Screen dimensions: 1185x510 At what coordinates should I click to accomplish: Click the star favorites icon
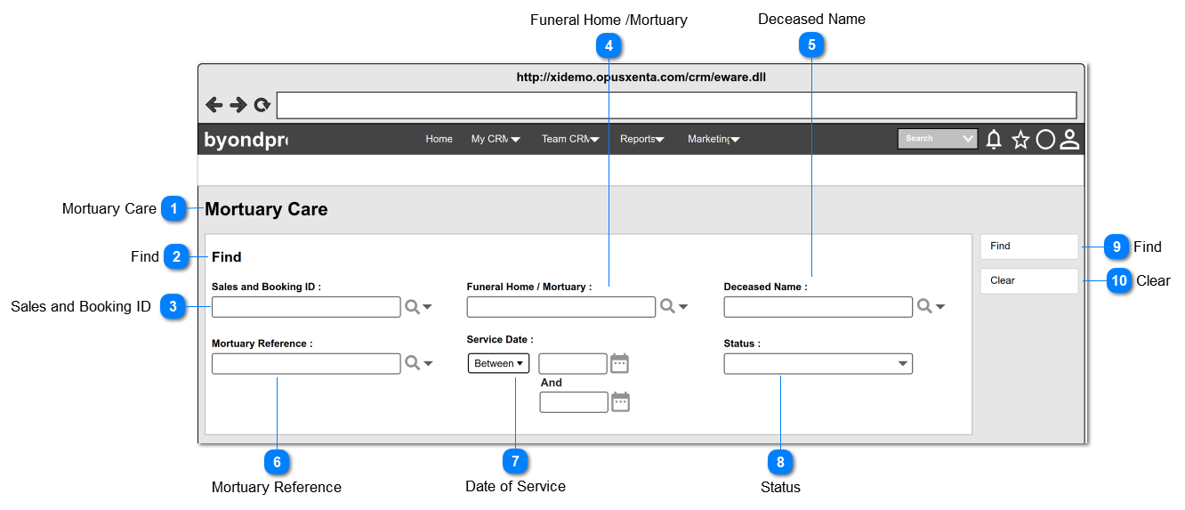(1020, 139)
